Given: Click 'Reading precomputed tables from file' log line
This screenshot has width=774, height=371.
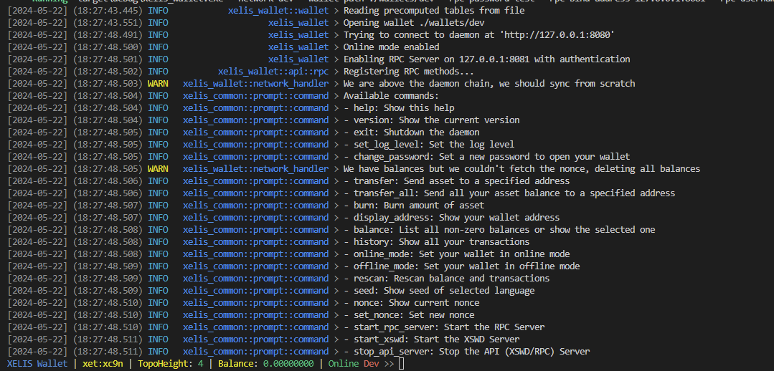Looking at the screenshot, I should coord(434,10).
